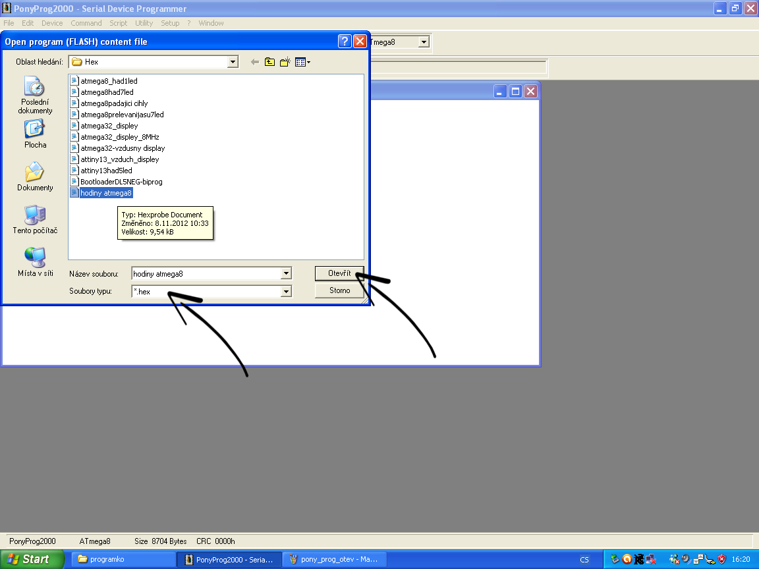Open the Window menu
759x569 pixels.
(211, 23)
